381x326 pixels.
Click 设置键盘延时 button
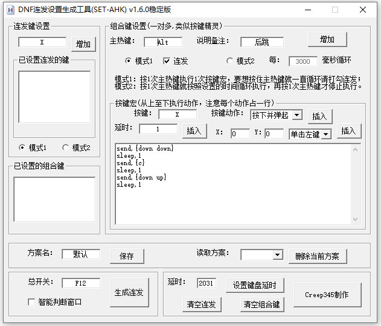point(255,285)
